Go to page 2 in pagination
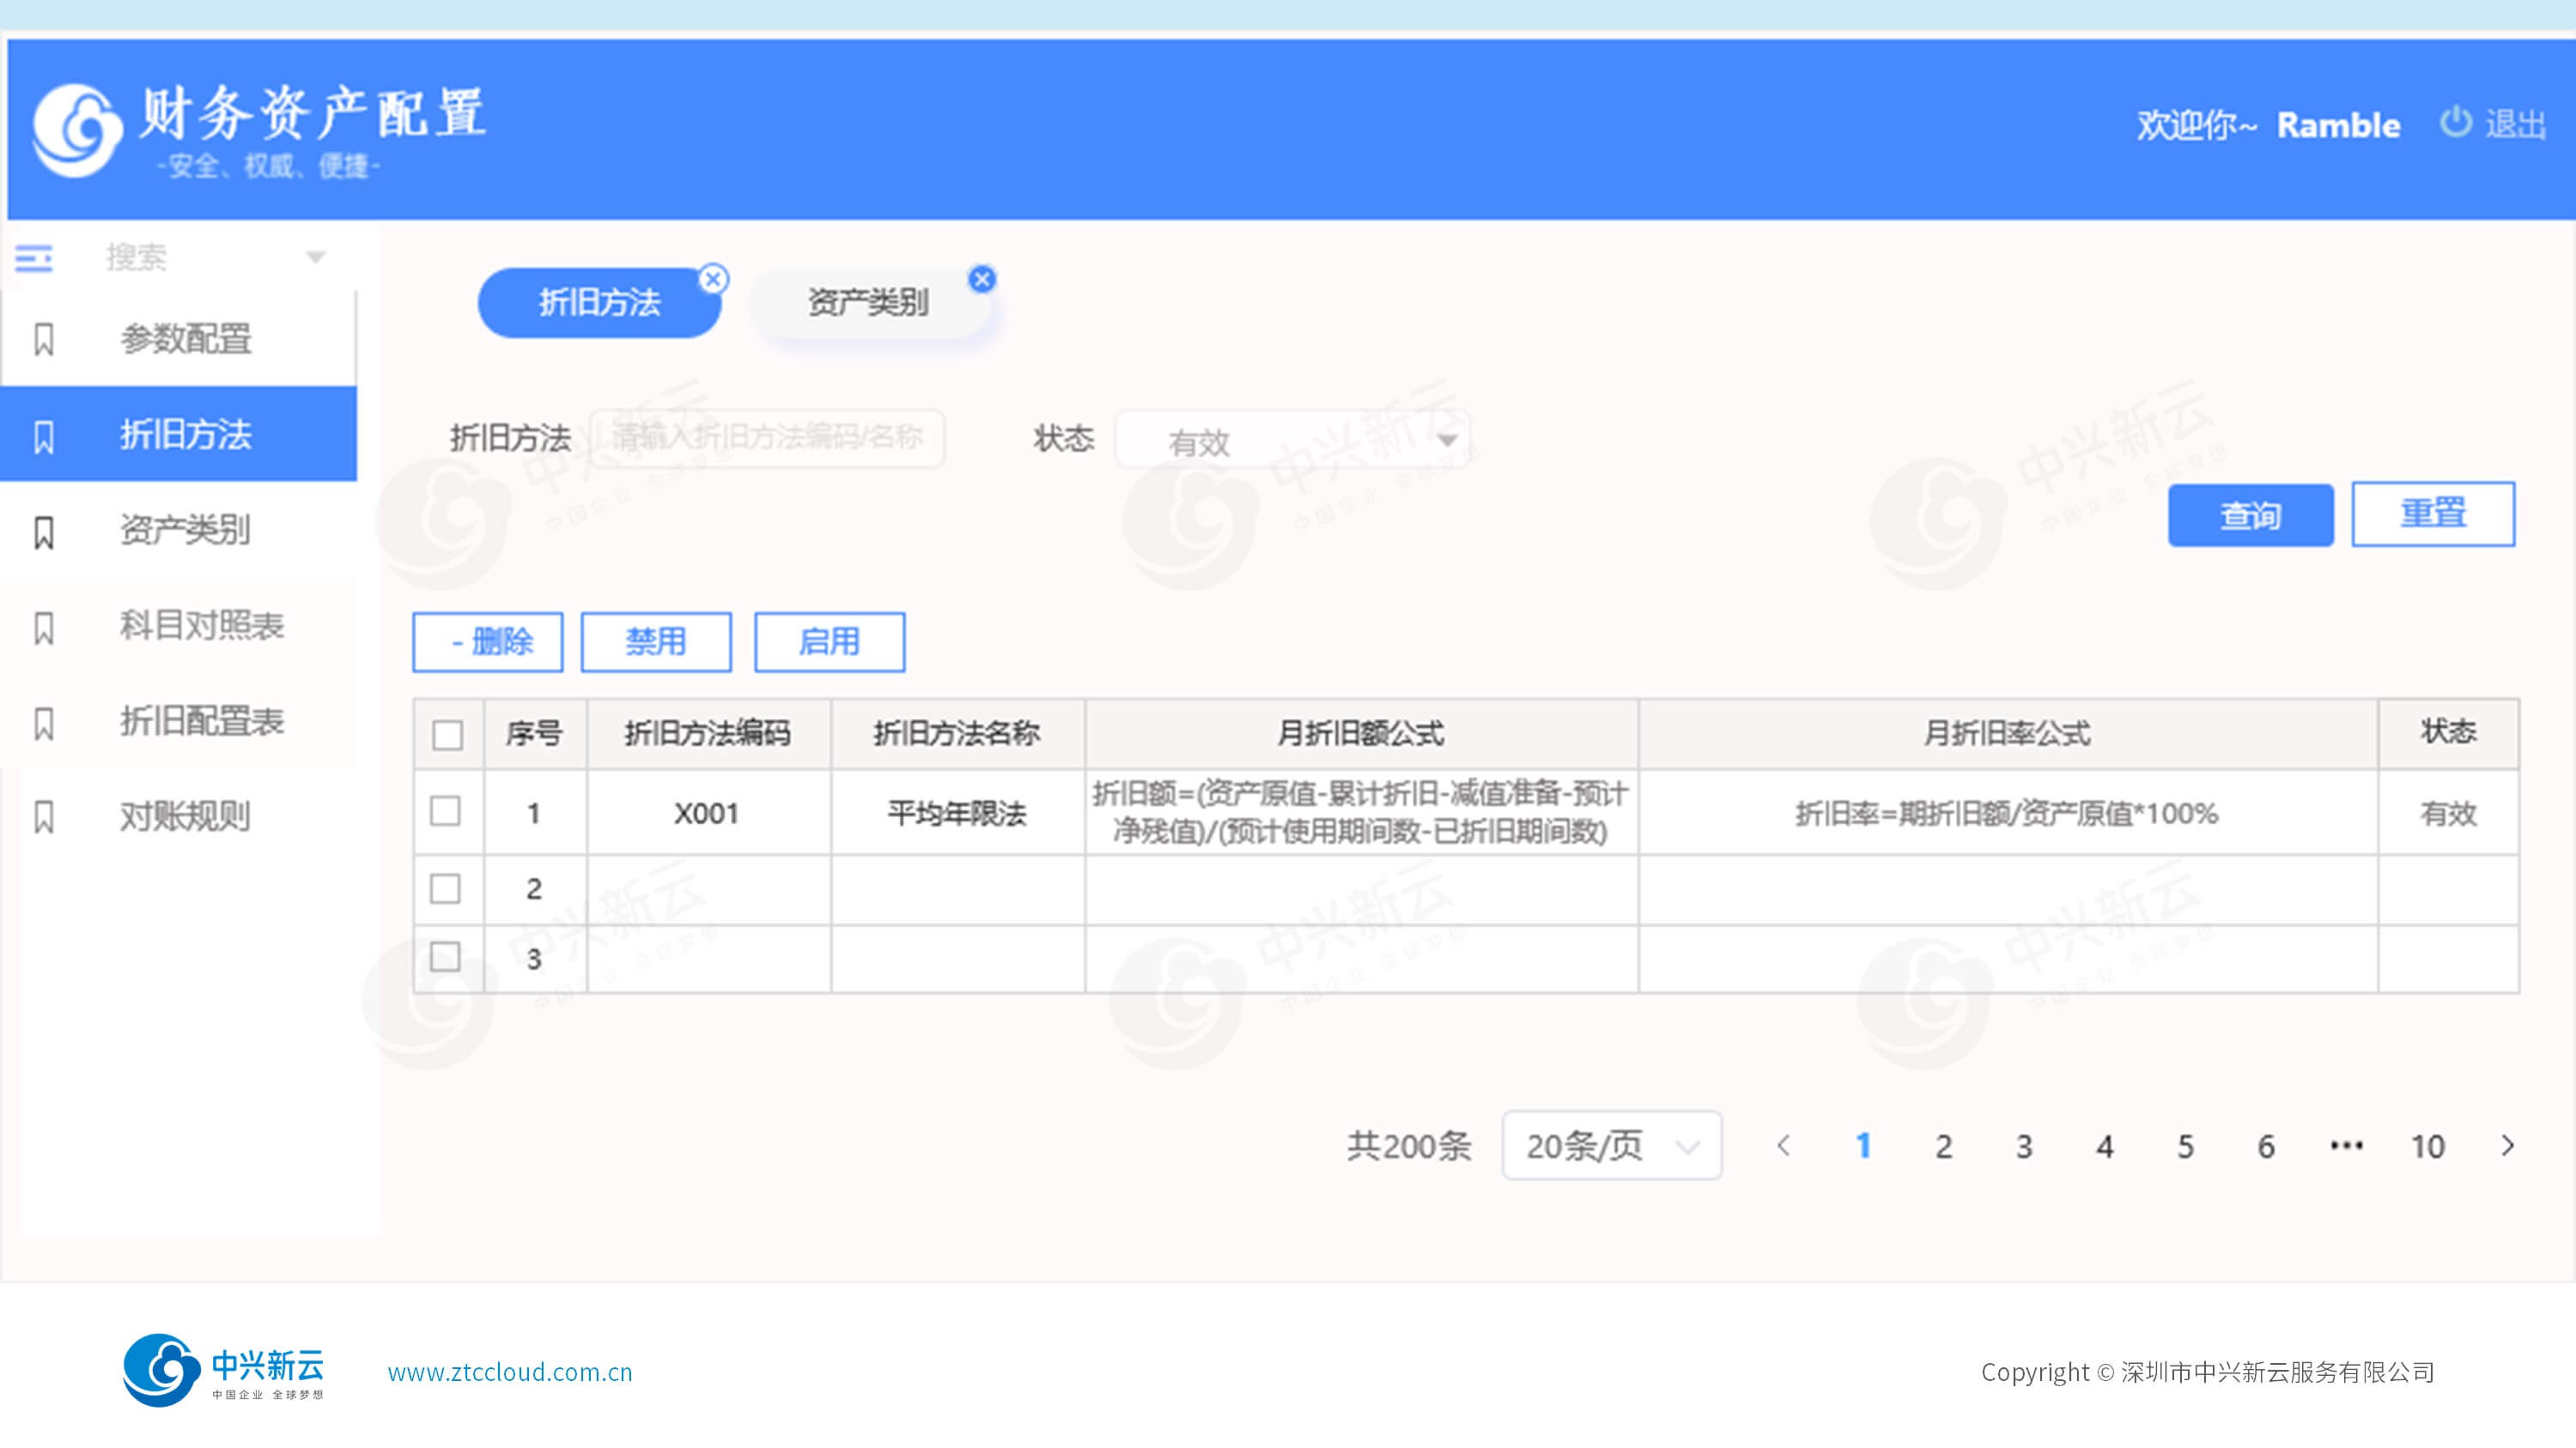Viewport: 2576px width, 1448px height. (1943, 1145)
